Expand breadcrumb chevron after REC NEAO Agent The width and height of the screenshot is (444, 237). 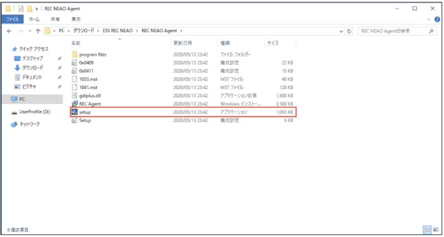click(x=181, y=31)
